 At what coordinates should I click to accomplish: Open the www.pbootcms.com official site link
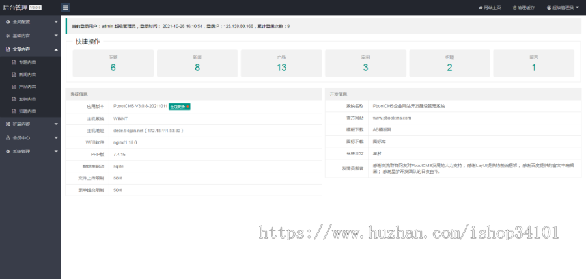(392, 118)
